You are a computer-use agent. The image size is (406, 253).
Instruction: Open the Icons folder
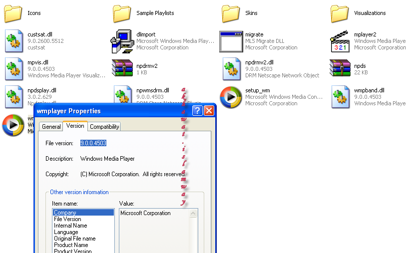click(13, 13)
